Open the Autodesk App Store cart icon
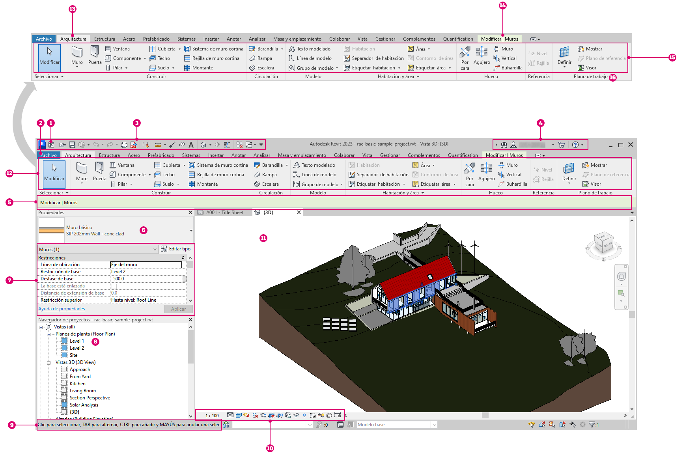The image size is (685, 455). coord(562,145)
